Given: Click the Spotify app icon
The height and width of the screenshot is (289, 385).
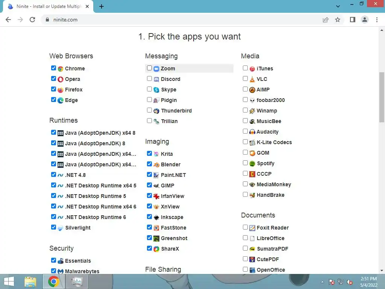Looking at the screenshot, I should pyautogui.click(x=252, y=164).
